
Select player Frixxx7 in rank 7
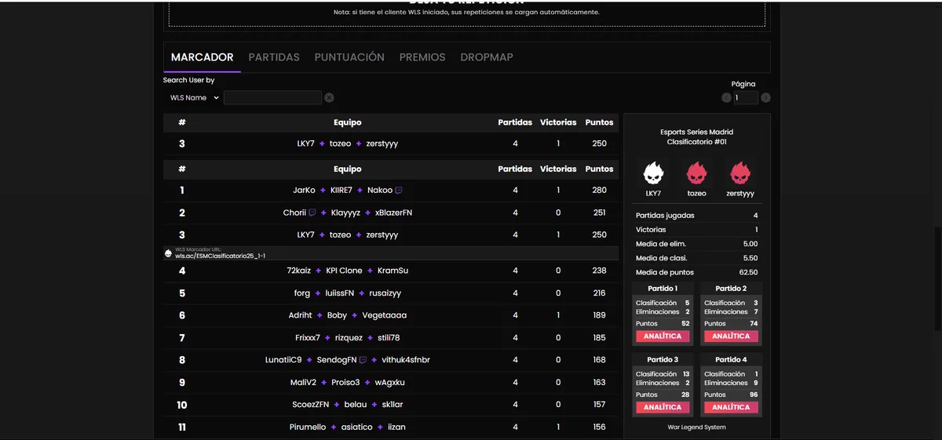pos(308,338)
